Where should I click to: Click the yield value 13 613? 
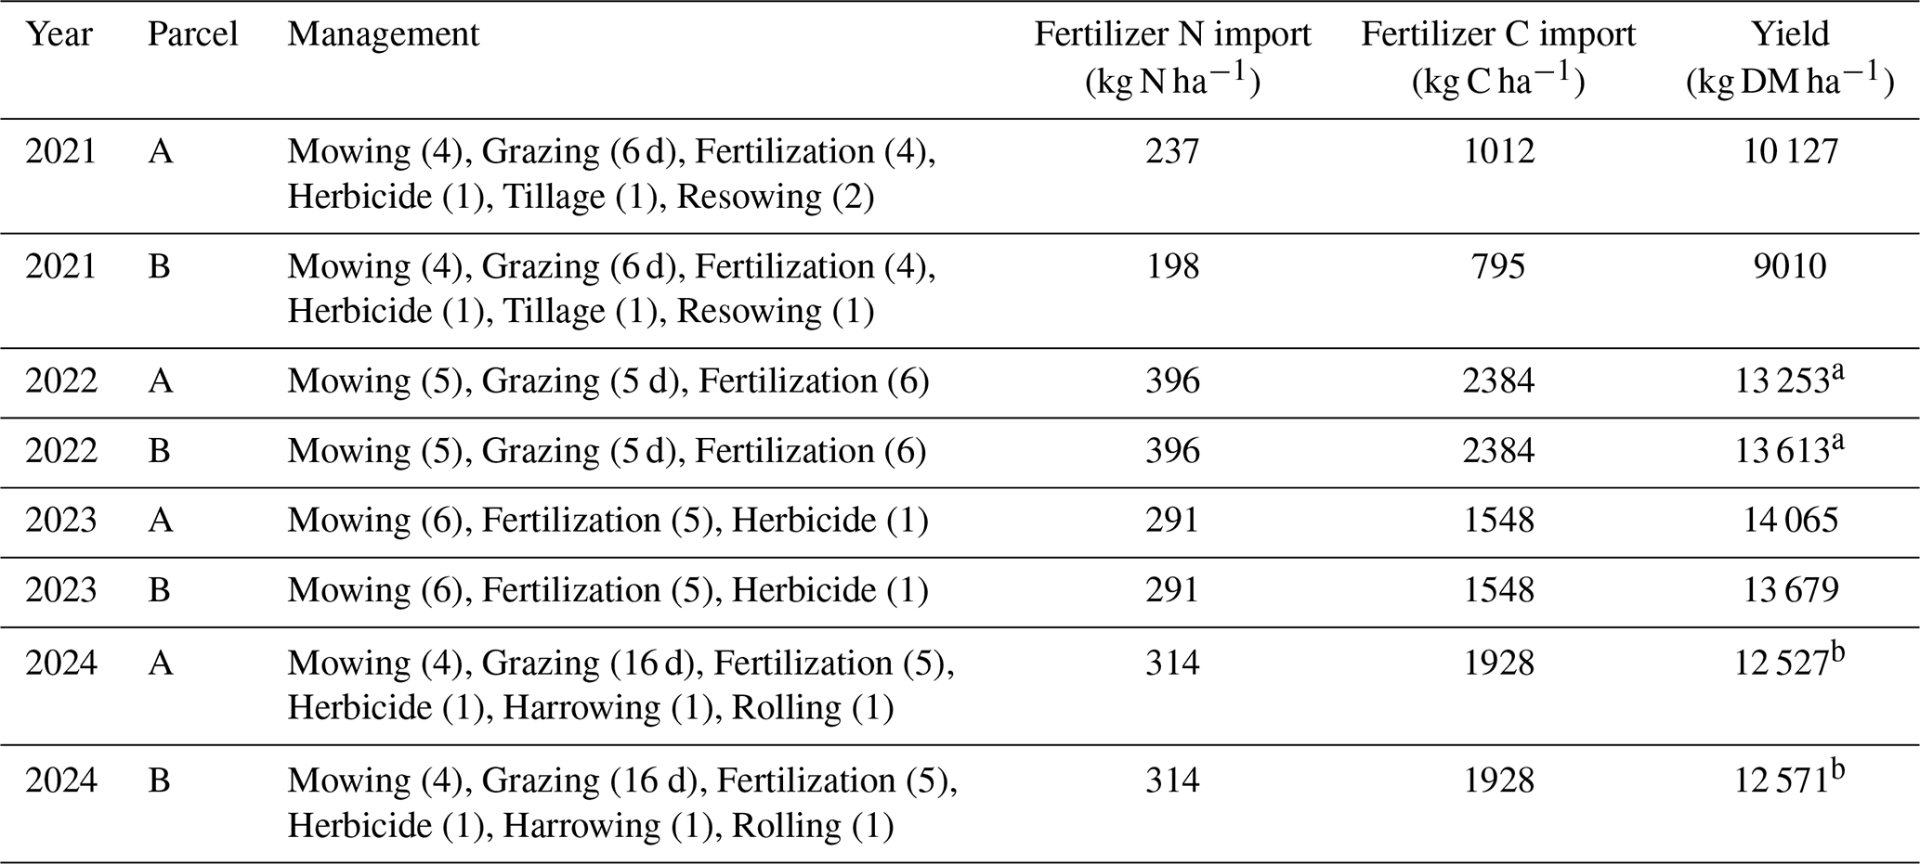1783,451
